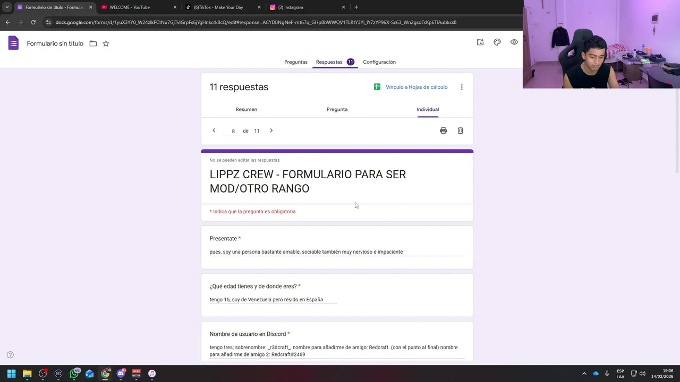Close the Instagram tab
The width and height of the screenshot is (680, 382).
click(343, 7)
